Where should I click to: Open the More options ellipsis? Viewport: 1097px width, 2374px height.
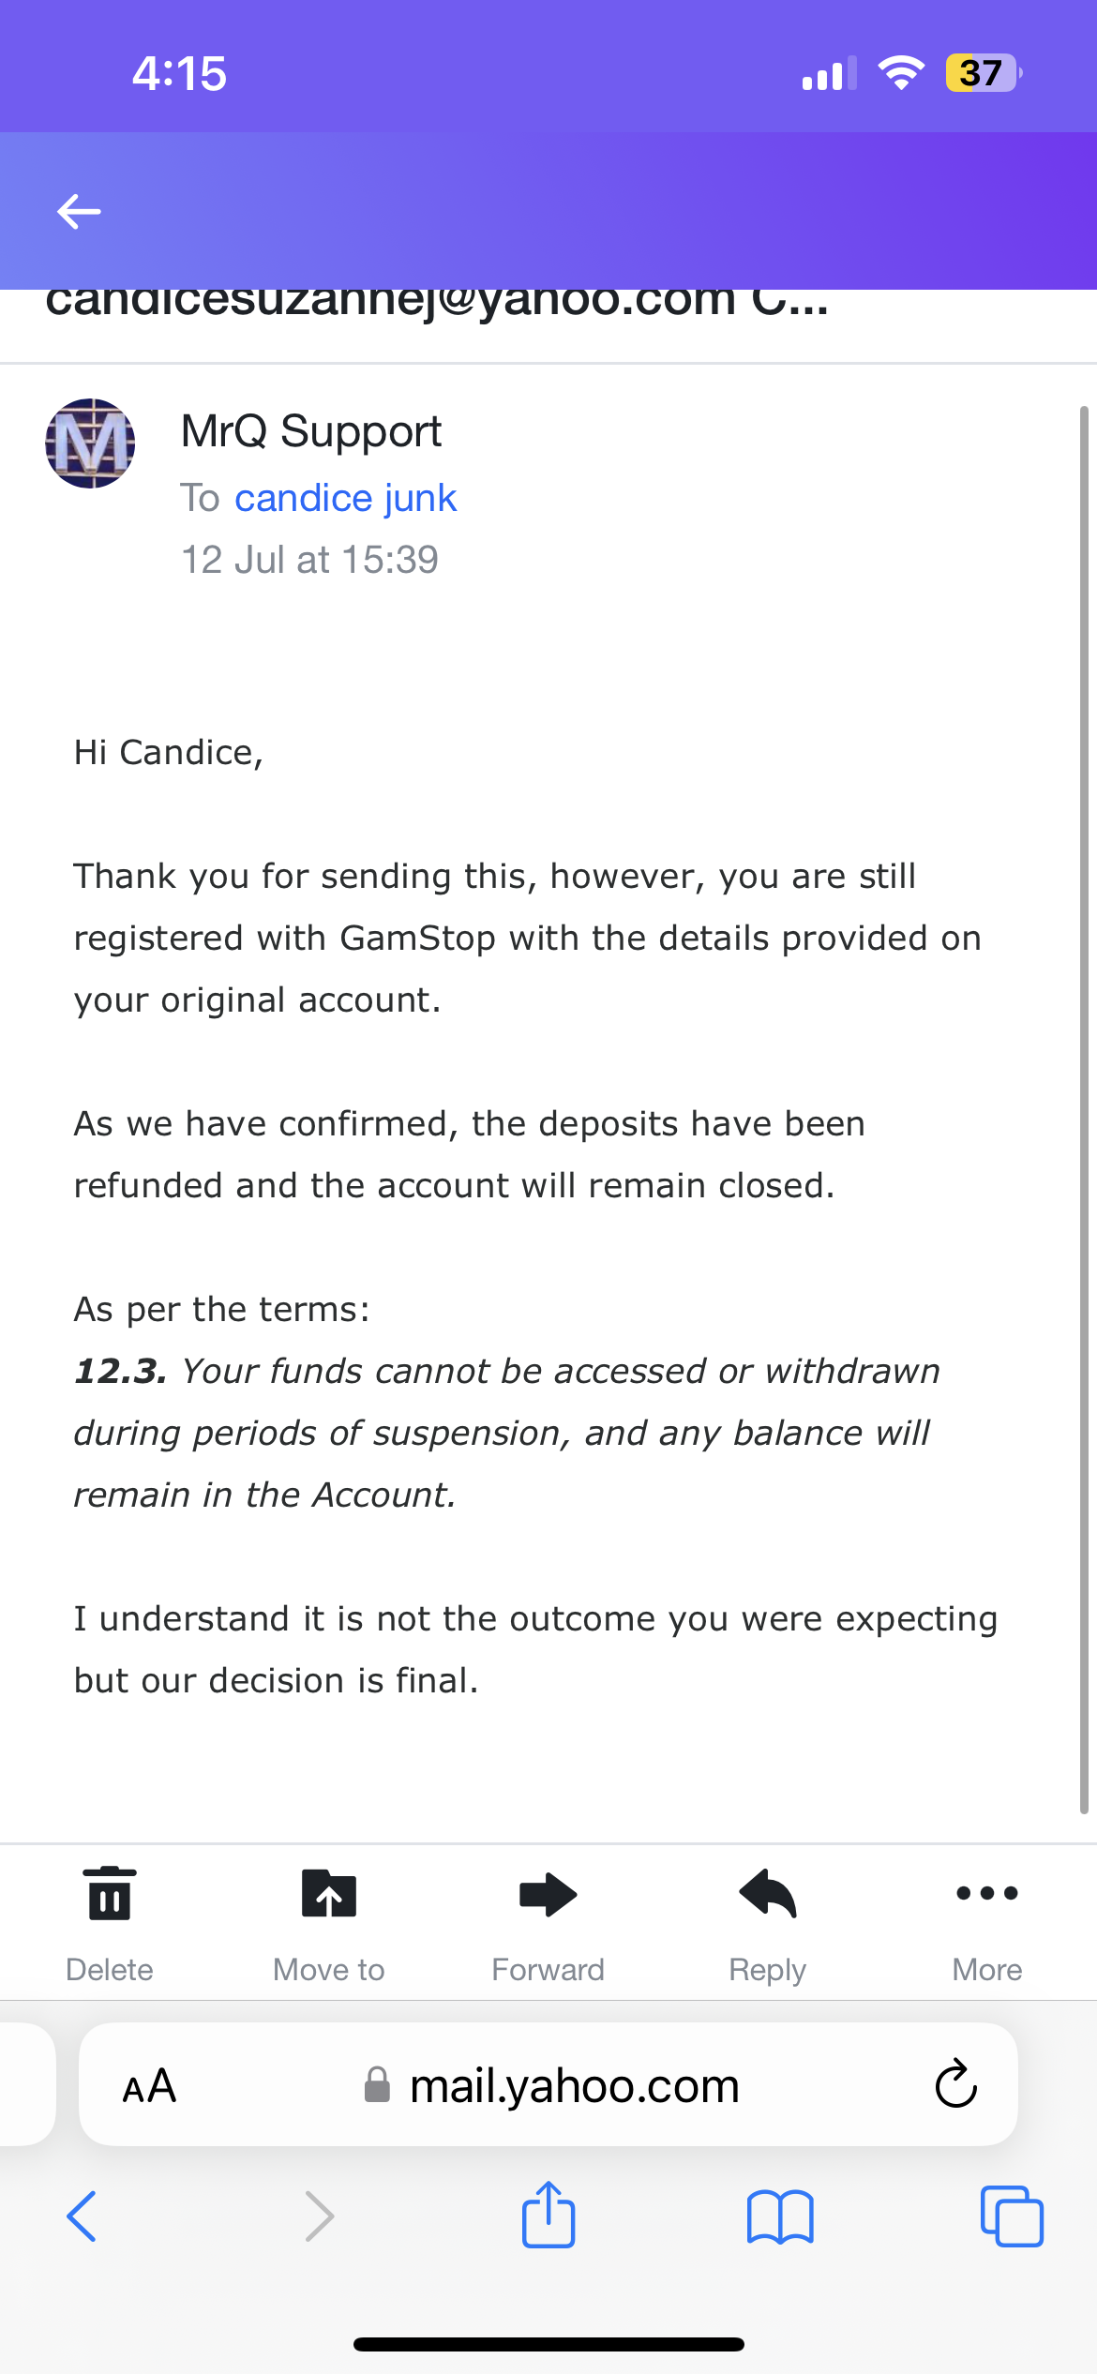(x=986, y=1894)
